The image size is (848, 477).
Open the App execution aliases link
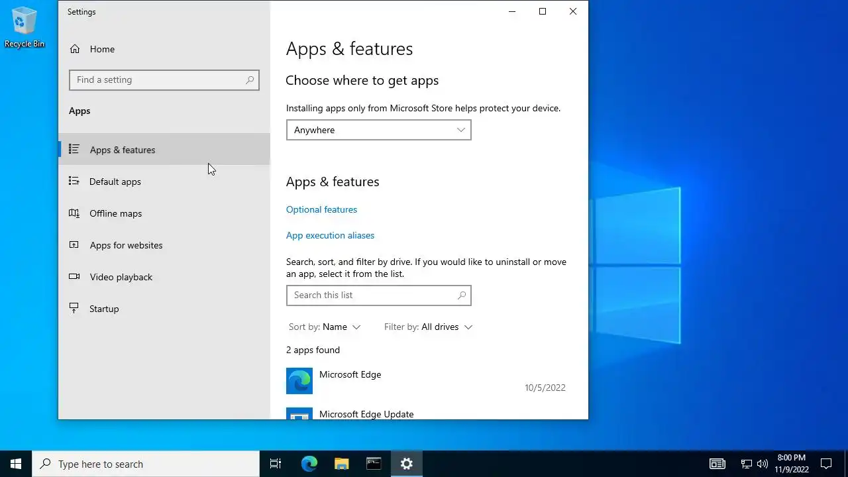[x=330, y=235]
